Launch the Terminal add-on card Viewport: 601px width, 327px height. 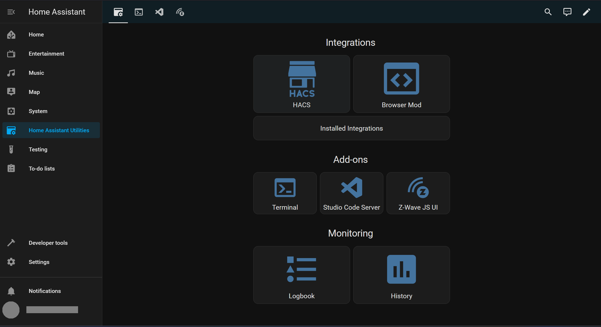pos(285,193)
